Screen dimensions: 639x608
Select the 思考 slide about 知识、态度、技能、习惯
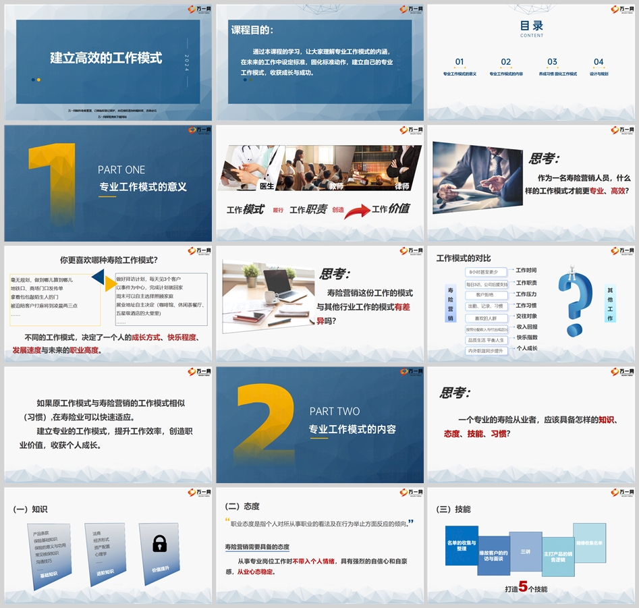click(x=532, y=424)
